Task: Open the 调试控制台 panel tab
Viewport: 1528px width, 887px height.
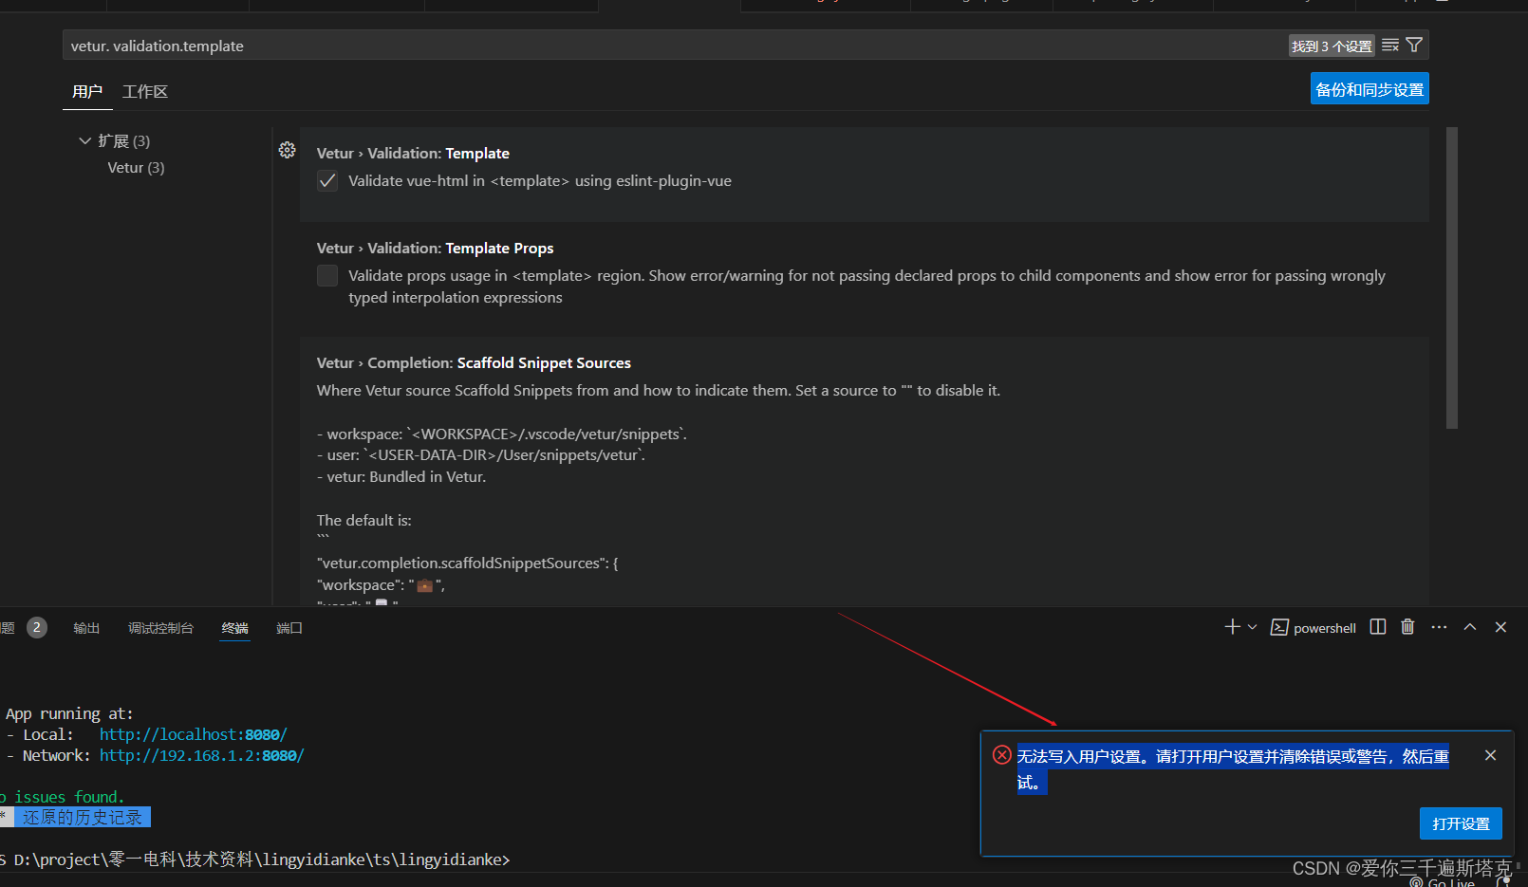Action: pos(160,628)
